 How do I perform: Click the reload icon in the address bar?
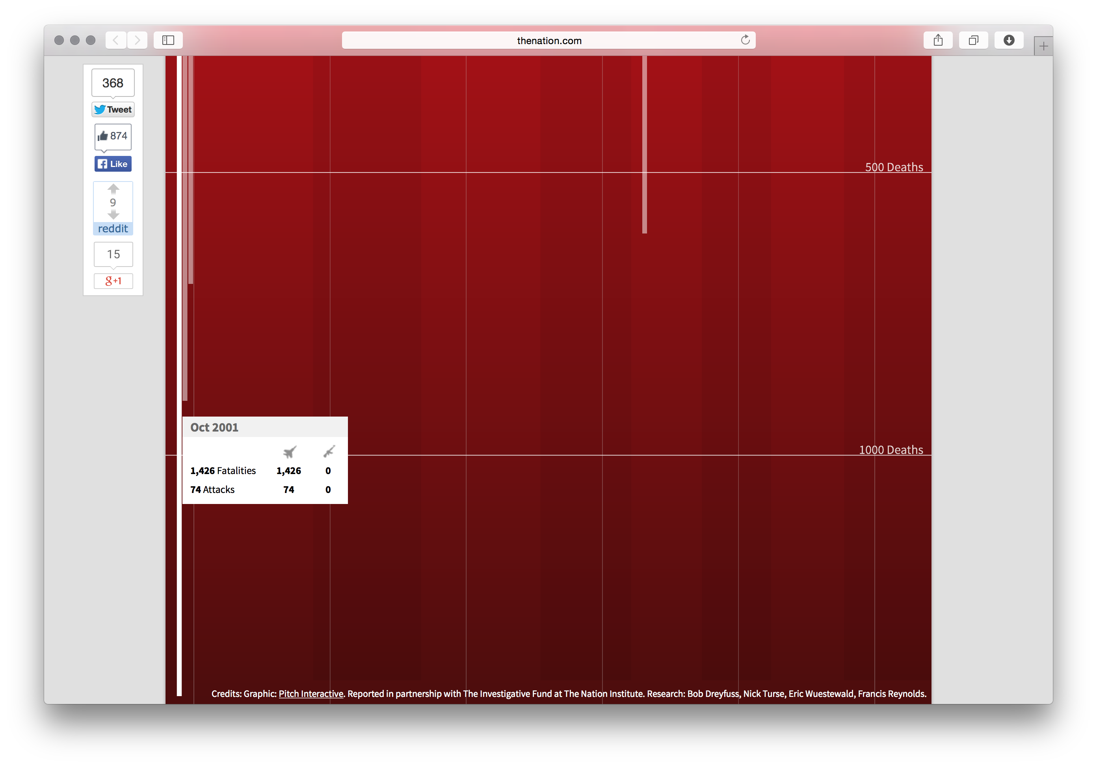746,40
